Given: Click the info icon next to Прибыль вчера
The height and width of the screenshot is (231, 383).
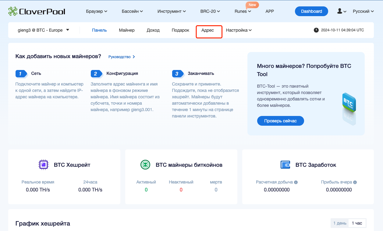Looking at the screenshot, I should (x=355, y=182).
